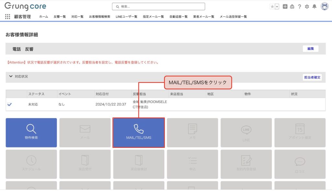The width and height of the screenshot is (332, 191).
Task: Open the アポイント確定 calendar tile
Action: click(x=300, y=133)
